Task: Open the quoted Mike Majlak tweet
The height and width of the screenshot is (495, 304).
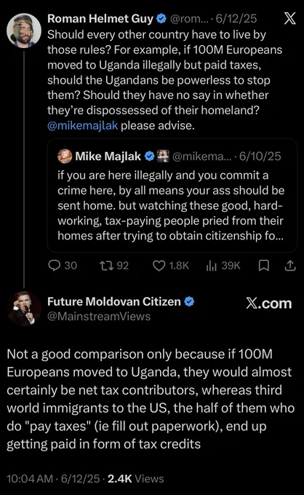Action: pyautogui.click(x=172, y=196)
